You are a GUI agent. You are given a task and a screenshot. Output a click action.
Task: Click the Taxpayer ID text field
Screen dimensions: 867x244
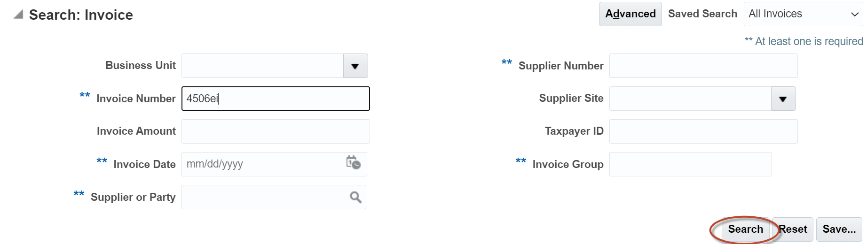(x=703, y=131)
